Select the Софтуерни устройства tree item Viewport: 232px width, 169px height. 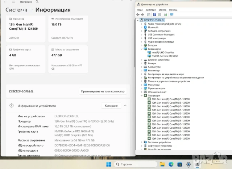(x=160, y=146)
